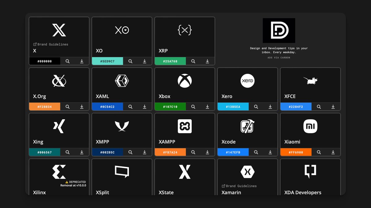This screenshot has width=371, height=208.
Task: Open X Brand Guidelines link
Action: pyautogui.click(x=51, y=44)
